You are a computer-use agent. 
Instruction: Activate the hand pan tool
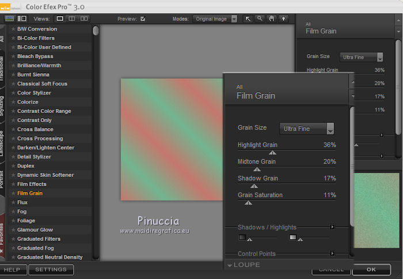coord(272,19)
